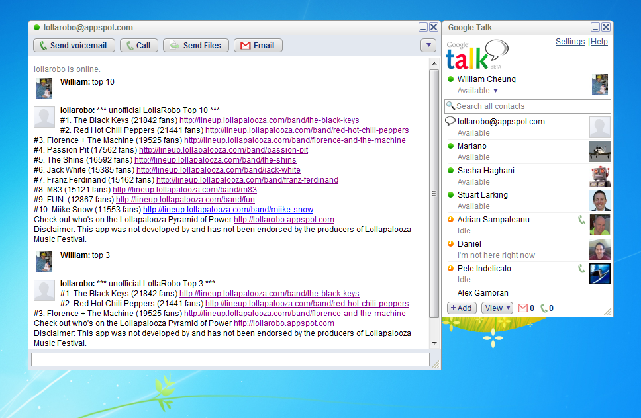
Task: Open the chat window options dropdown arrow
Action: [428, 45]
